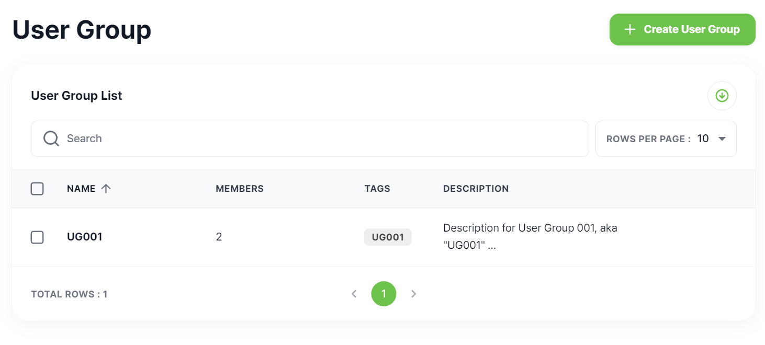Screen dimensions: 765x345
Task: Select page 1 in pagination
Action: tap(384, 294)
